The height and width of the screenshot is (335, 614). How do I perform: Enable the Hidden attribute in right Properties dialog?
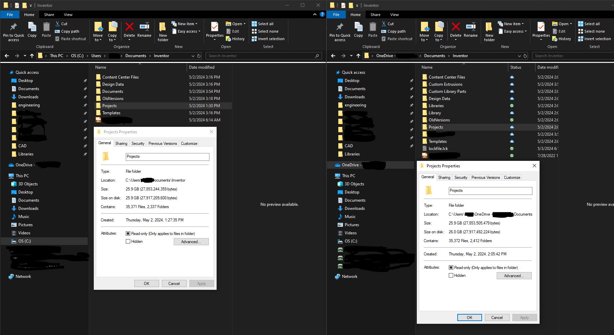coord(451,275)
